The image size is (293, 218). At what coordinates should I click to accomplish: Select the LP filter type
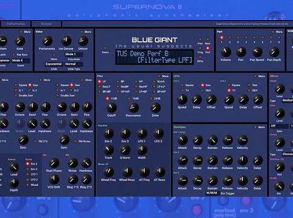point(100,82)
